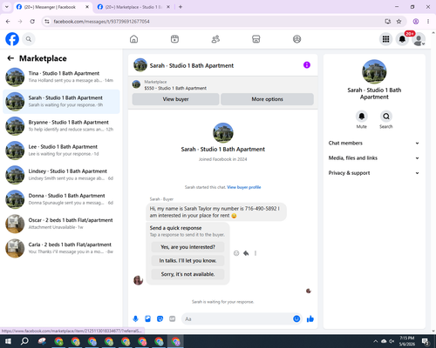
Task: Open the taskbar volume control
Action: 392,341
